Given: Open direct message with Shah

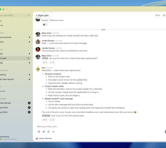Looking at the screenshot, I should (15, 112).
